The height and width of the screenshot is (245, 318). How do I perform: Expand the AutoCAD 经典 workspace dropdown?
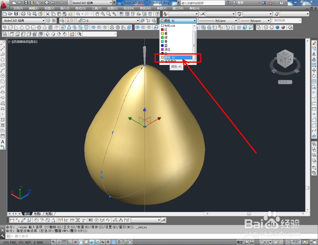point(43,20)
